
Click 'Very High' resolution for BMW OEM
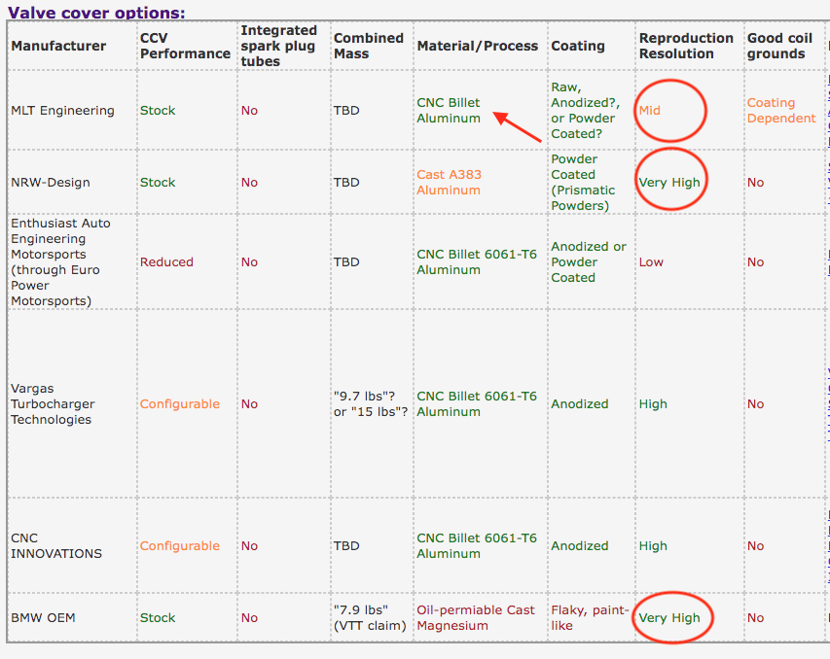pos(669,618)
